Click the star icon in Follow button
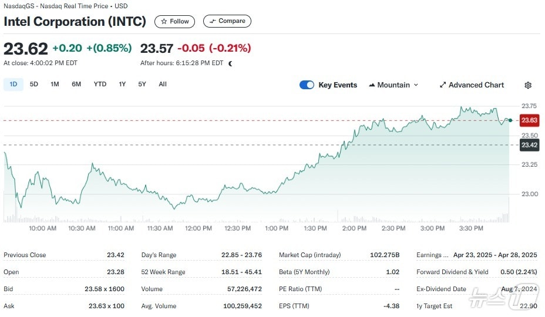The height and width of the screenshot is (317, 545). pos(164,21)
